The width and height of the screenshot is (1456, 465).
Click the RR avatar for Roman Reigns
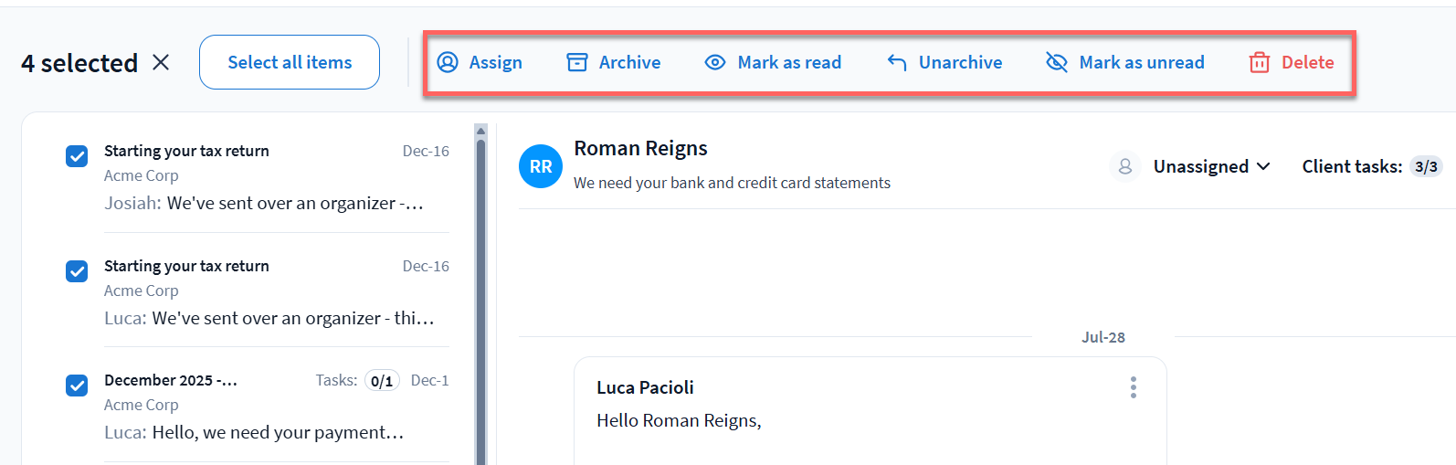pos(541,166)
